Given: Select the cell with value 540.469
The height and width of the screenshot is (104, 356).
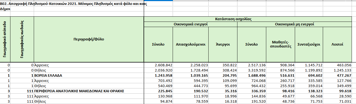Looking at the screenshot, I should [x=158, y=86].
